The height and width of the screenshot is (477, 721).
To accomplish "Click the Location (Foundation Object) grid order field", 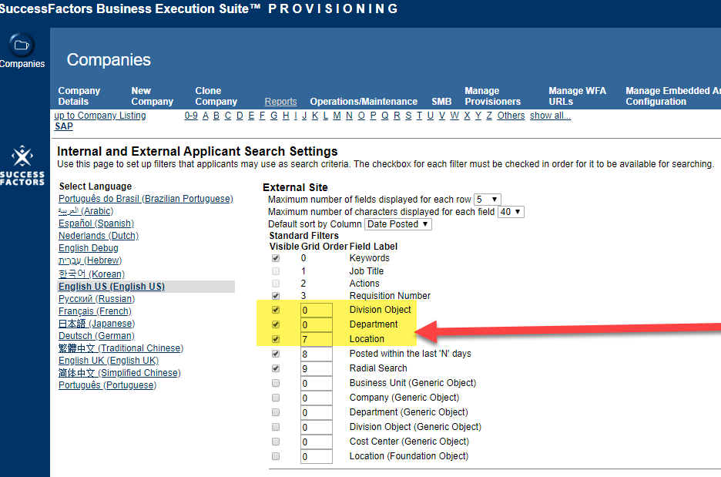I will 317,457.
